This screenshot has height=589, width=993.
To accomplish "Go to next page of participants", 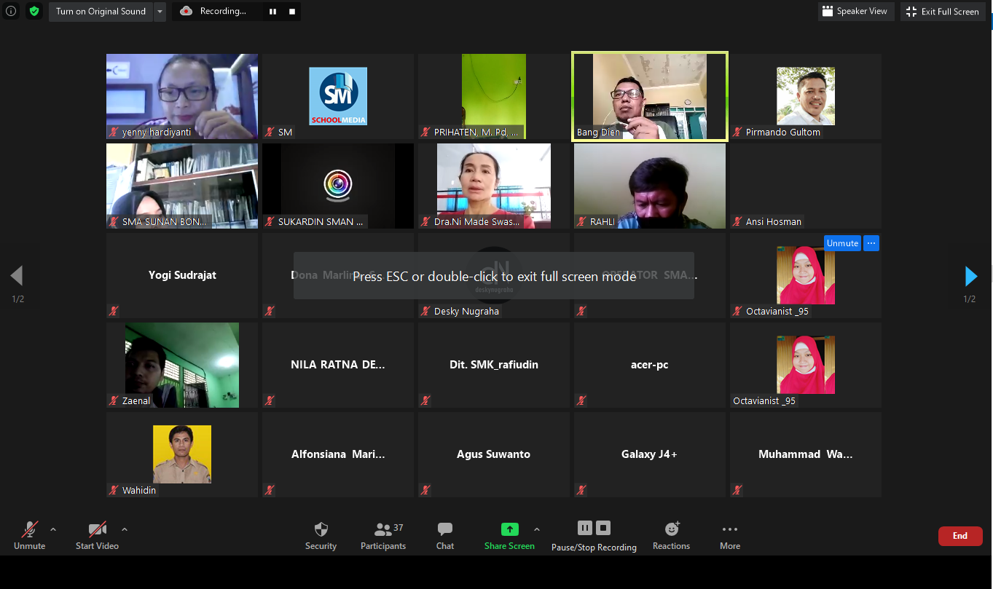I will (970, 276).
